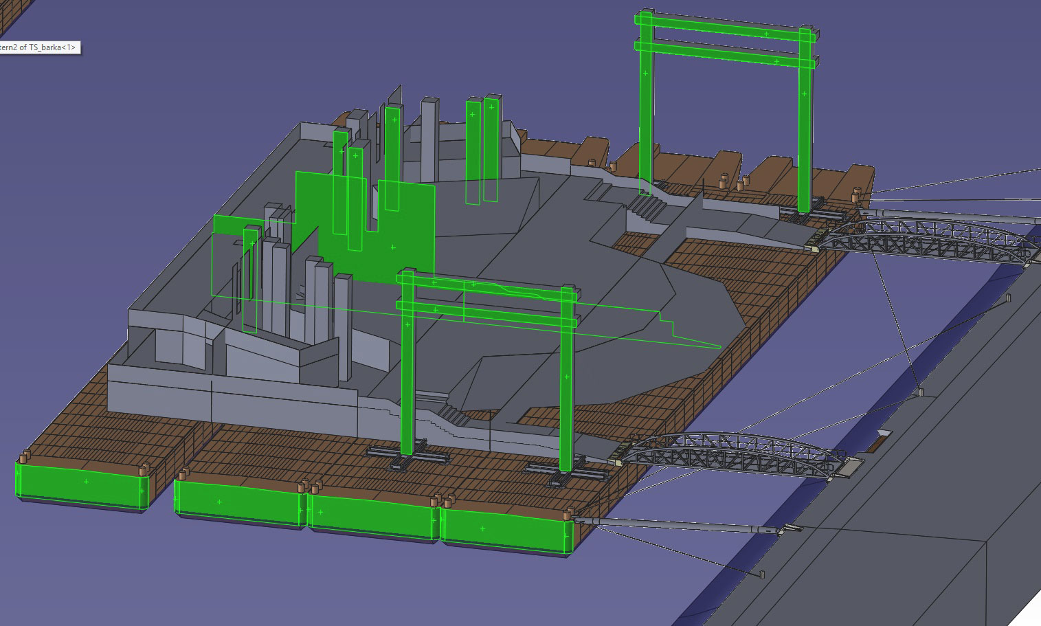Select the front gantry's left green post
Image resolution: width=1041 pixels, height=626 pixels.
407,362
